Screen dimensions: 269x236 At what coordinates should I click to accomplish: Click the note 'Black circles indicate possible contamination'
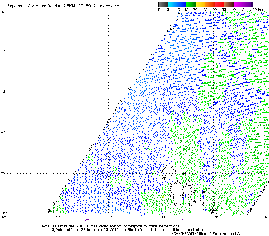pos(166,230)
